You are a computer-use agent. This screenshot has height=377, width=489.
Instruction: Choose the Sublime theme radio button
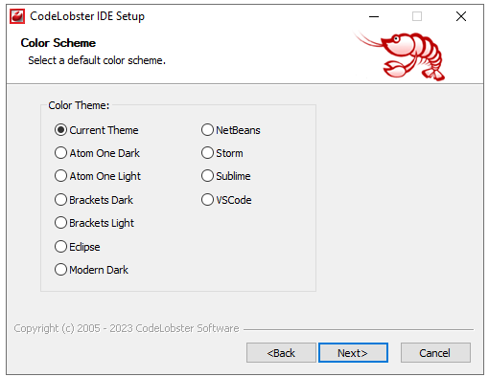pyautogui.click(x=225, y=176)
